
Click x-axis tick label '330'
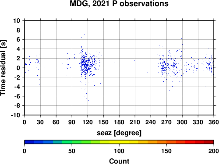(198, 122)
